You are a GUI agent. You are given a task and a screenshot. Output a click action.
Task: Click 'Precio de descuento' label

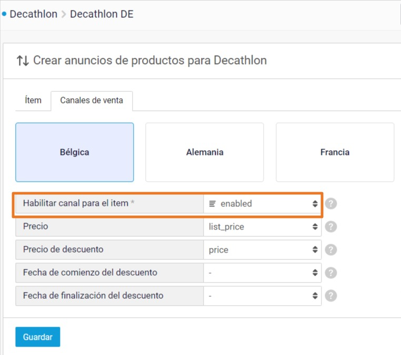[x=63, y=249]
